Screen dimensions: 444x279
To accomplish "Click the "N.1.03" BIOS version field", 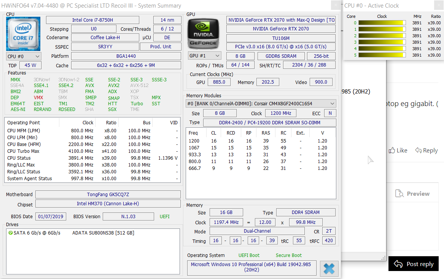I will click(x=128, y=216).
